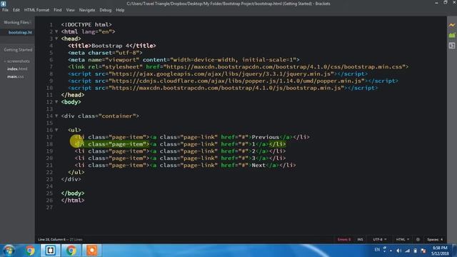Open the Getting Started project dropdown
The image size is (457, 257).
pos(18,50)
